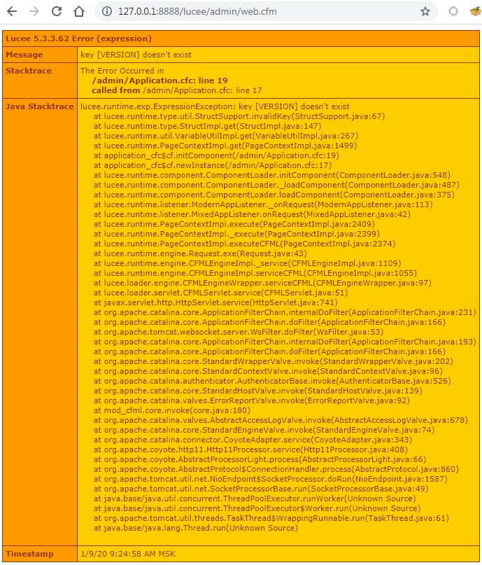
Task: Select the 'Lucee 5.3.3.62 Error (expression)' header
Action: tap(79, 39)
